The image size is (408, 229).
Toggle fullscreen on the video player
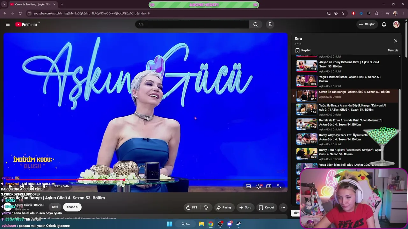point(279,186)
